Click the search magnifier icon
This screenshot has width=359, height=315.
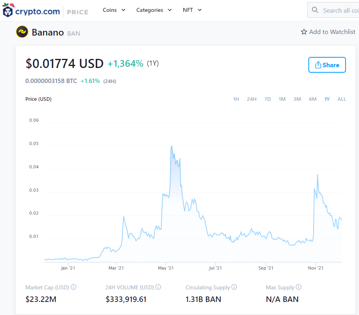(315, 10)
